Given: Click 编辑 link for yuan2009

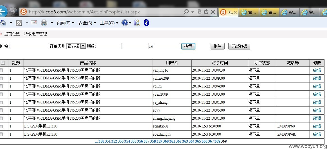Looking at the screenshot, I should pyautogui.click(x=317, y=94).
